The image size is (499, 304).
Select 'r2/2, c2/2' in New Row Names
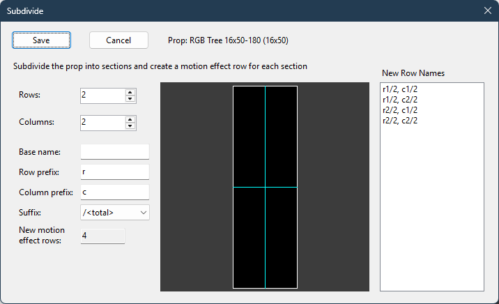pos(400,121)
